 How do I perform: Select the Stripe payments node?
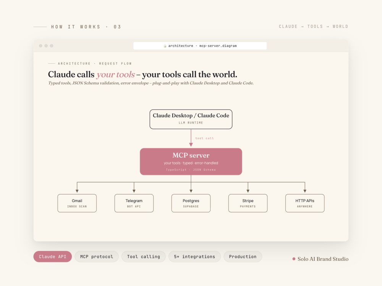point(248,203)
